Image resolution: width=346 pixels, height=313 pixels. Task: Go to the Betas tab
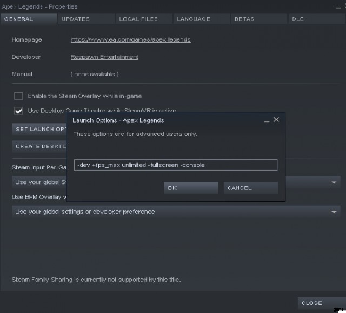(x=244, y=19)
